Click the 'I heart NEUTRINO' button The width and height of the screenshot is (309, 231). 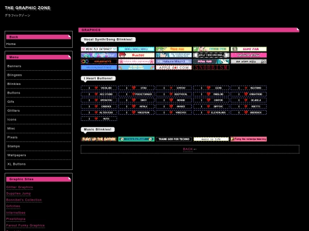coord(249,88)
